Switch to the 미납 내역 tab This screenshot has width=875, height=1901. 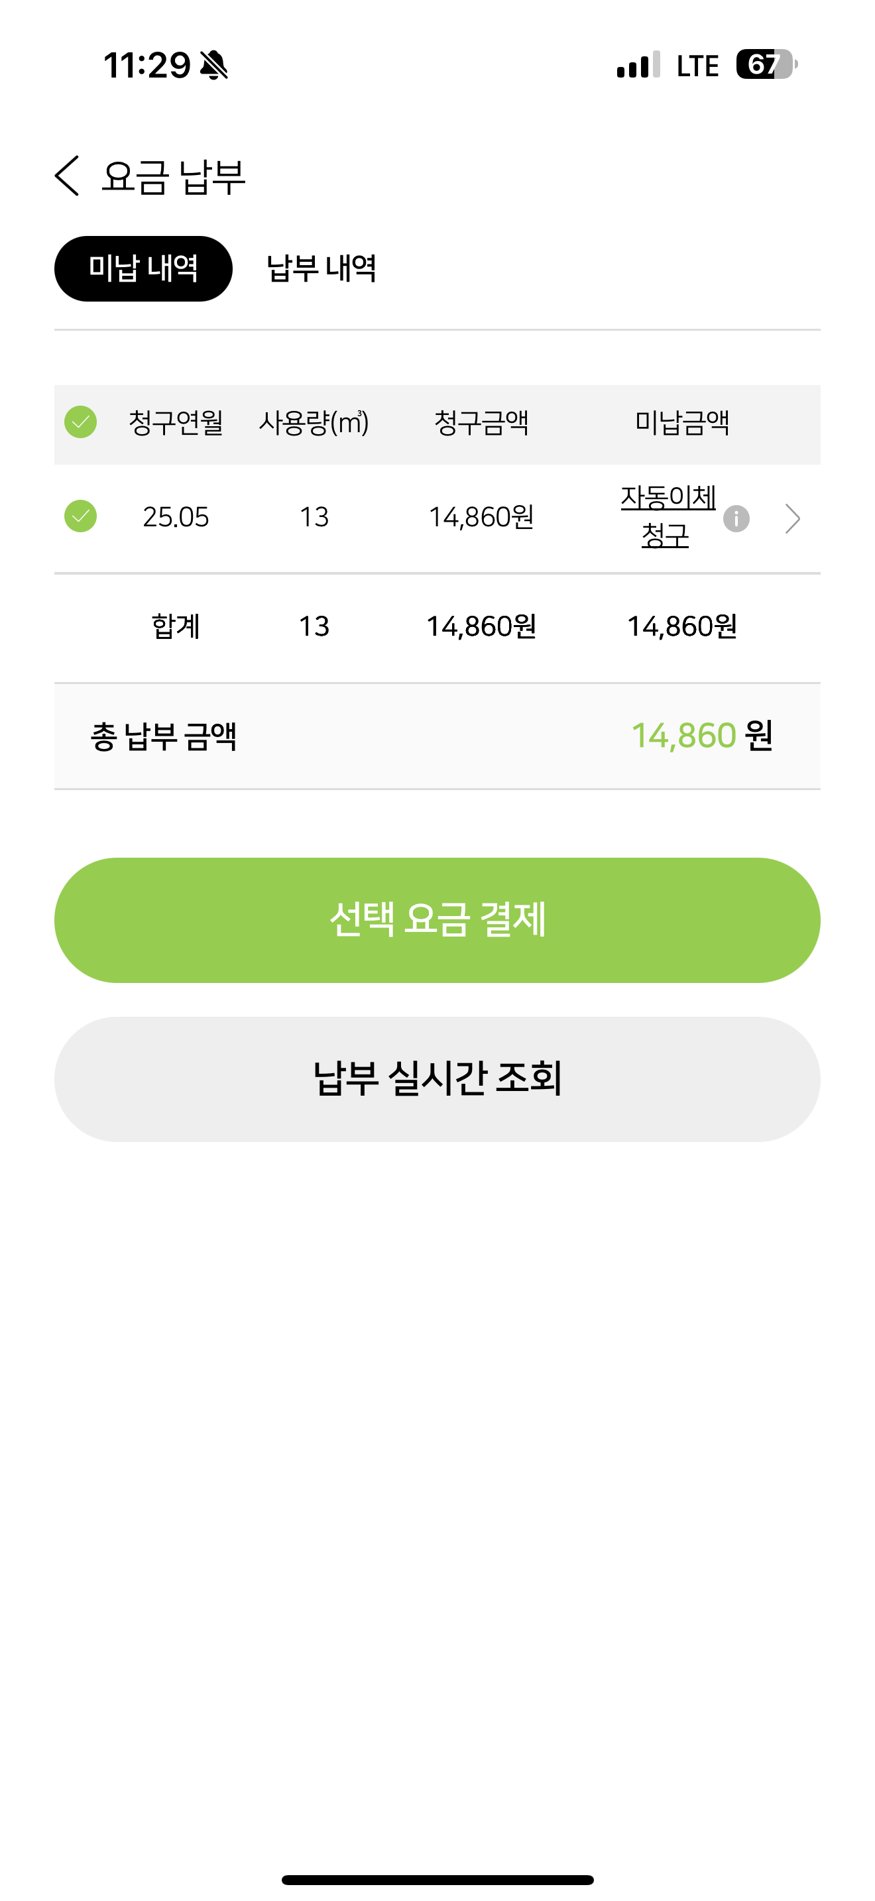[143, 268]
